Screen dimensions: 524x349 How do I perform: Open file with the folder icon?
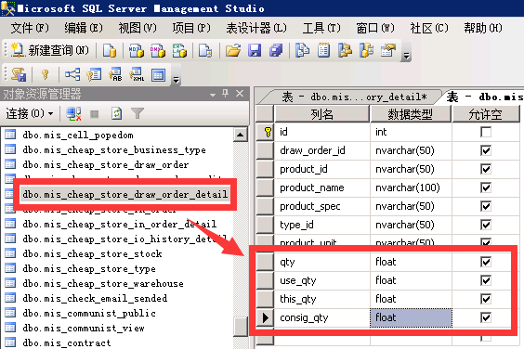click(x=233, y=51)
